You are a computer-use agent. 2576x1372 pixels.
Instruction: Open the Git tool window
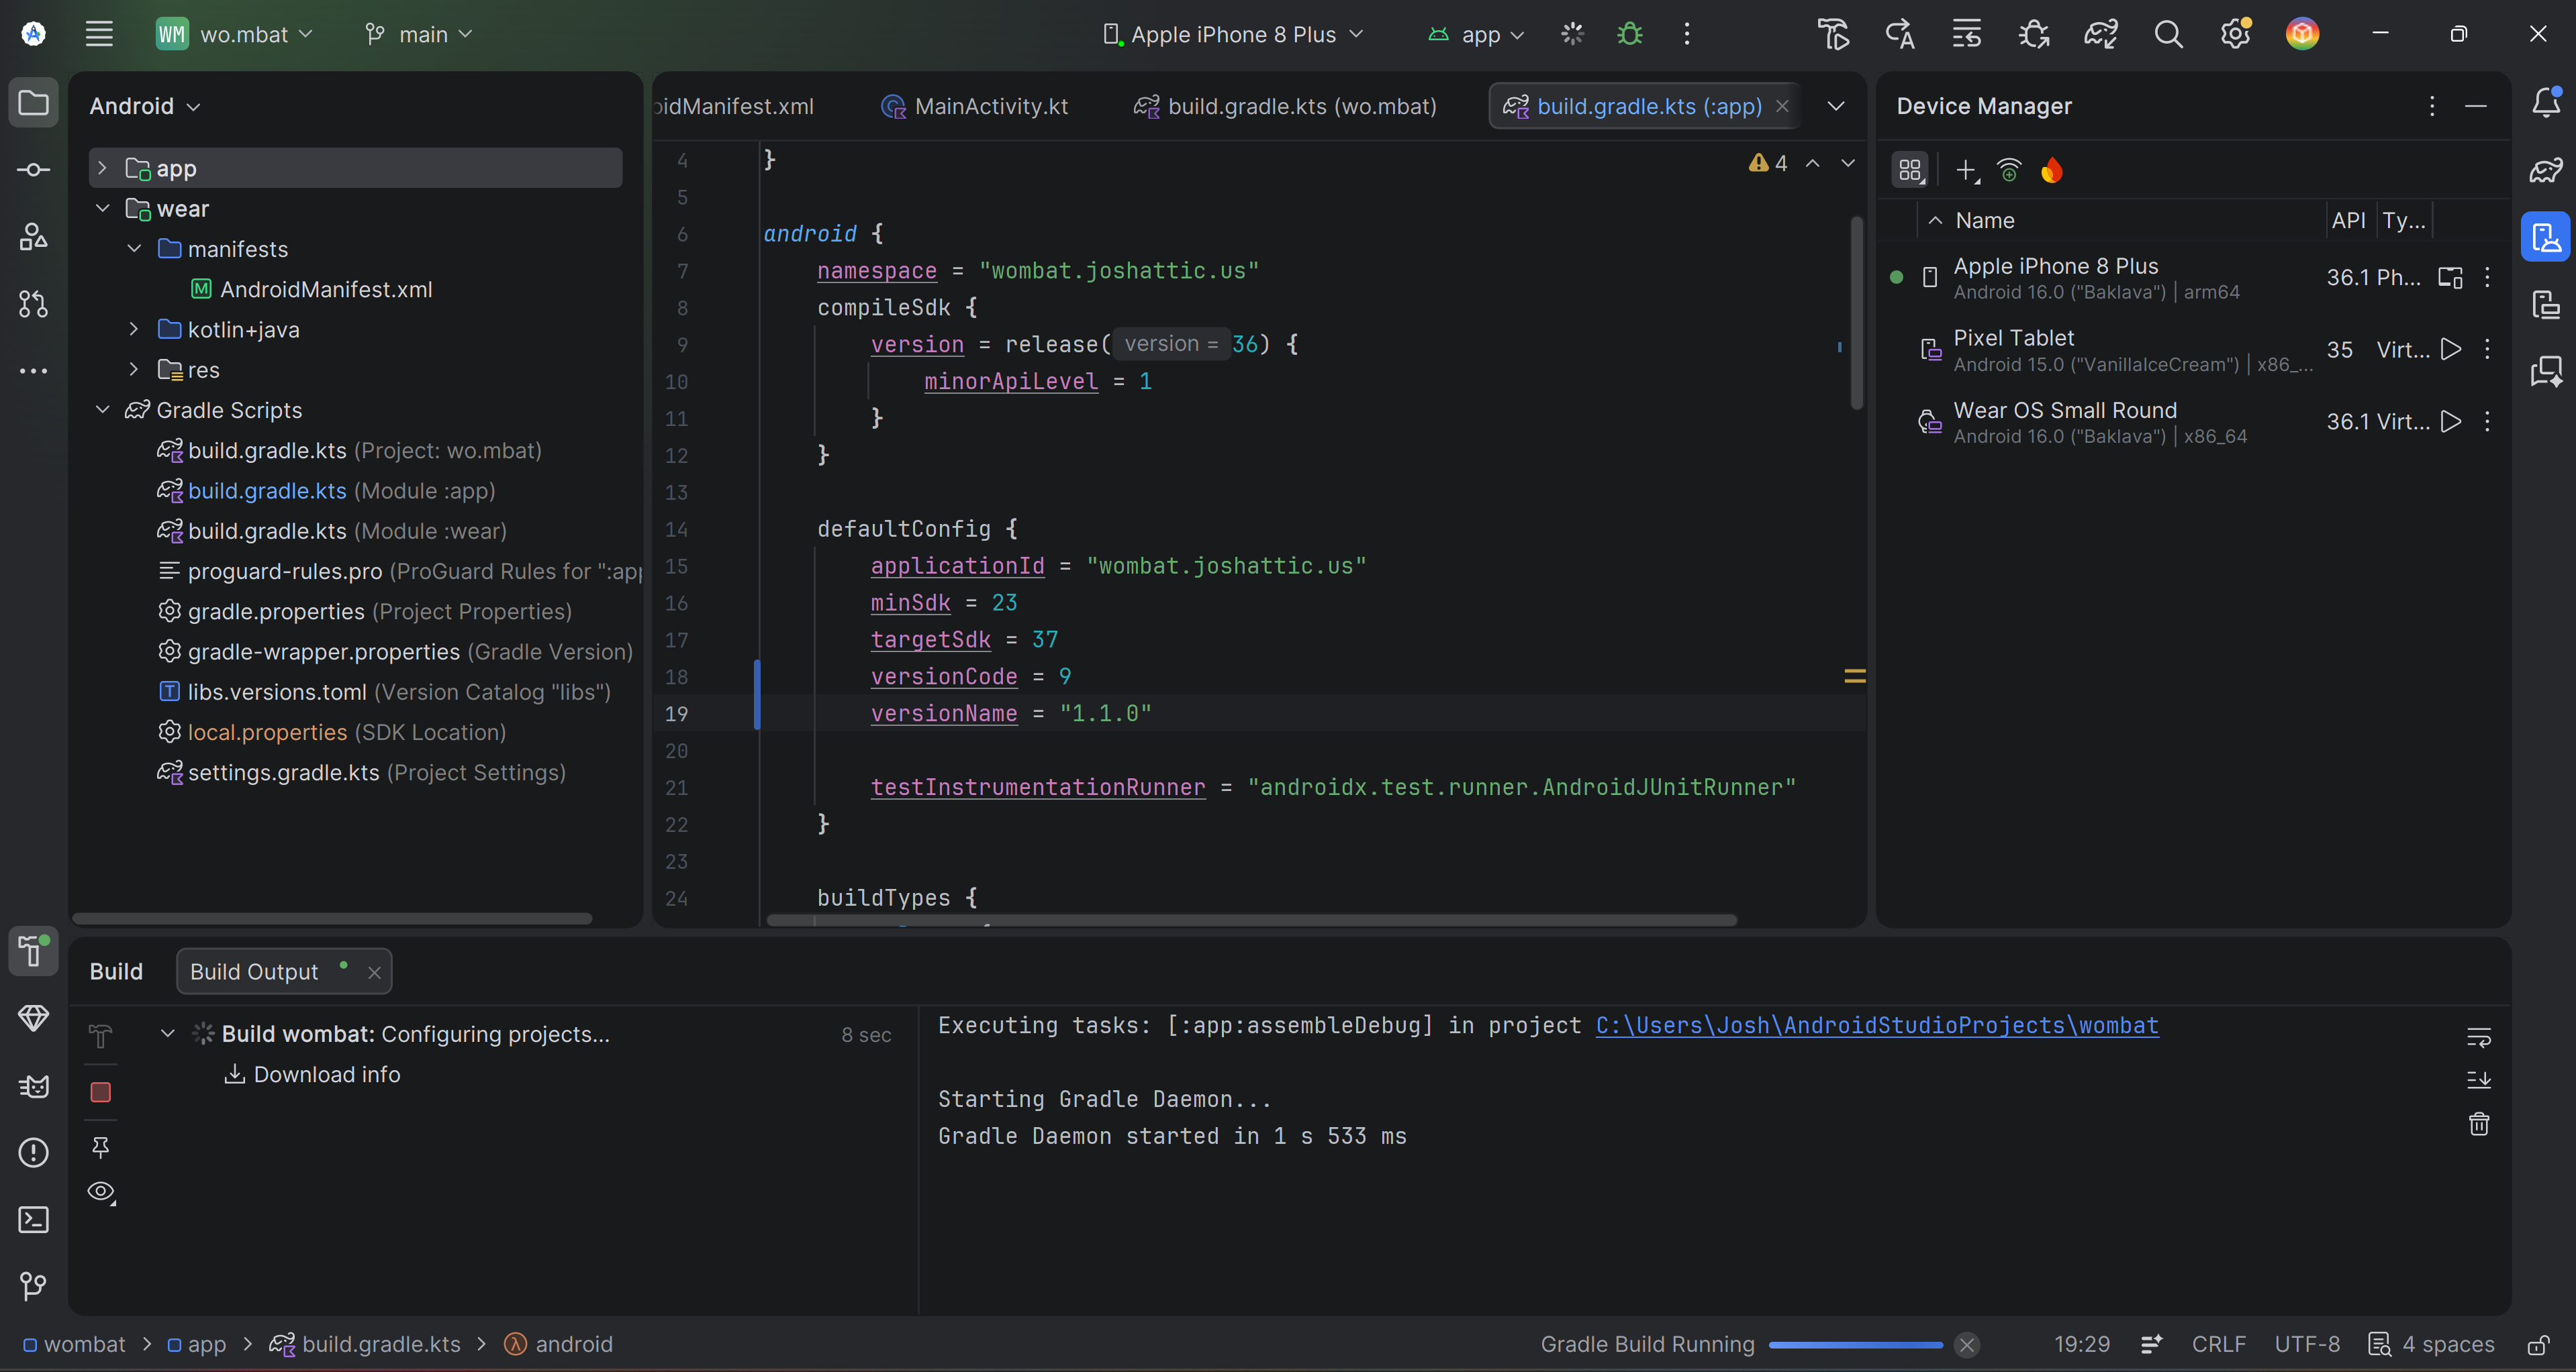pyautogui.click(x=33, y=1286)
